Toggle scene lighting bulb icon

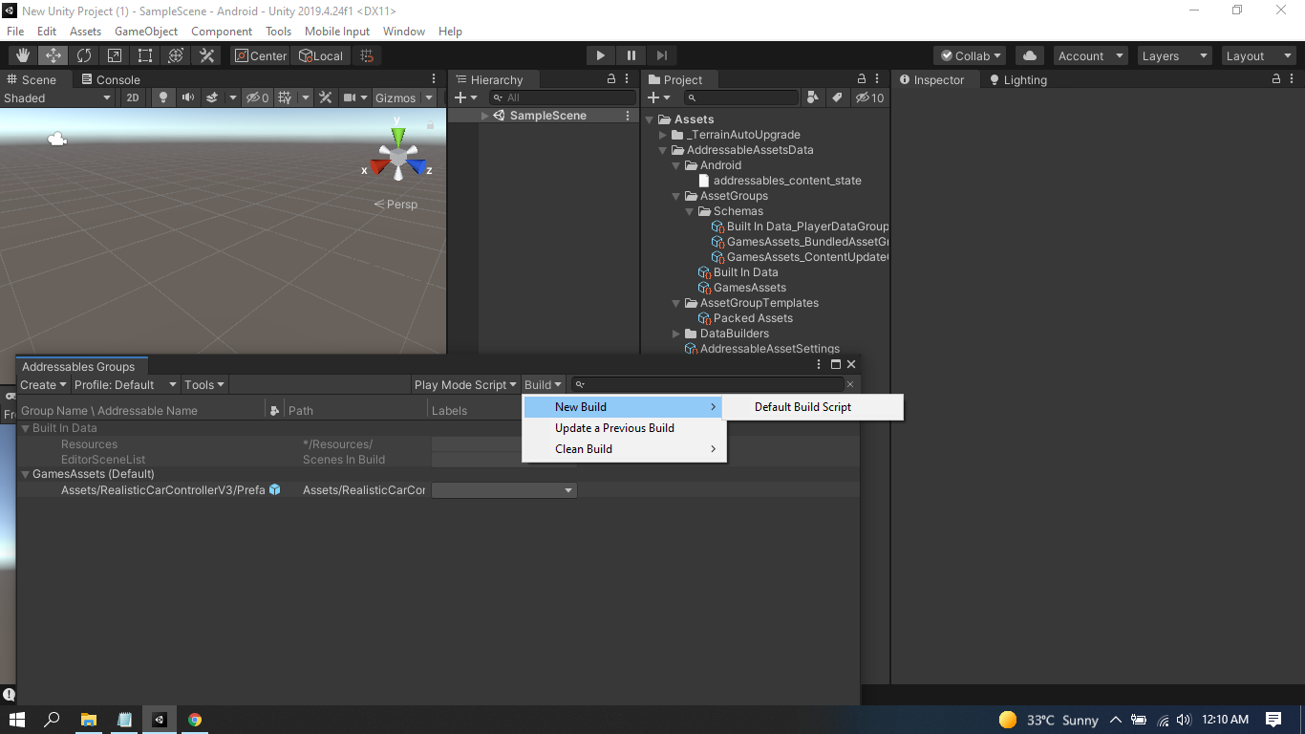[x=163, y=97]
